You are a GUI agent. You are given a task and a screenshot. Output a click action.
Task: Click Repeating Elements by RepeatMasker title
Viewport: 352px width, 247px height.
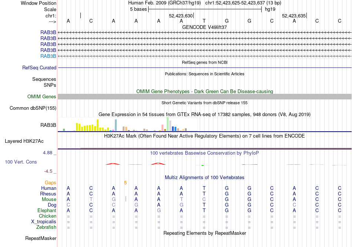point(205,233)
